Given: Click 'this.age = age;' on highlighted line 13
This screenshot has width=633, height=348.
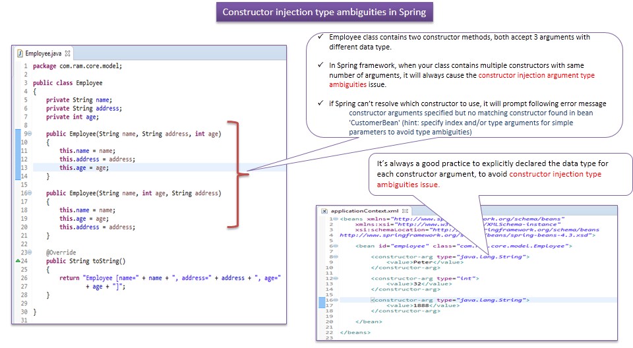Looking at the screenshot, I should [84, 167].
